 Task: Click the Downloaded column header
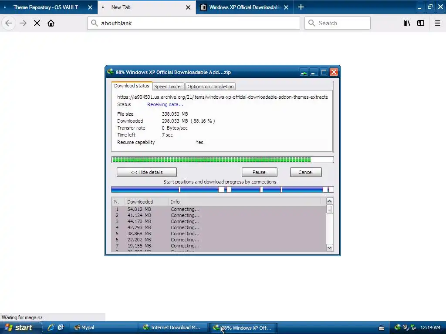(x=146, y=202)
